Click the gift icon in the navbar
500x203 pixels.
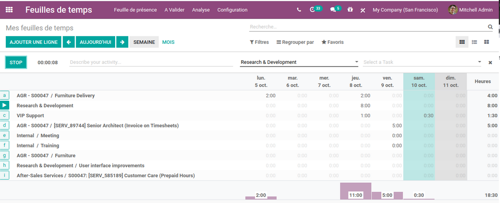coord(350,10)
